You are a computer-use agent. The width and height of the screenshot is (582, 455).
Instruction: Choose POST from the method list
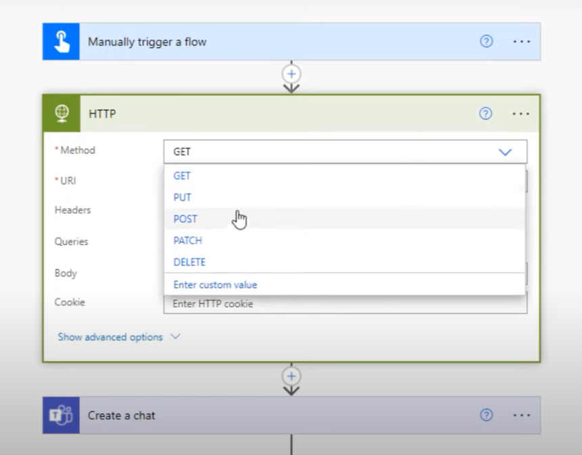tap(345, 219)
